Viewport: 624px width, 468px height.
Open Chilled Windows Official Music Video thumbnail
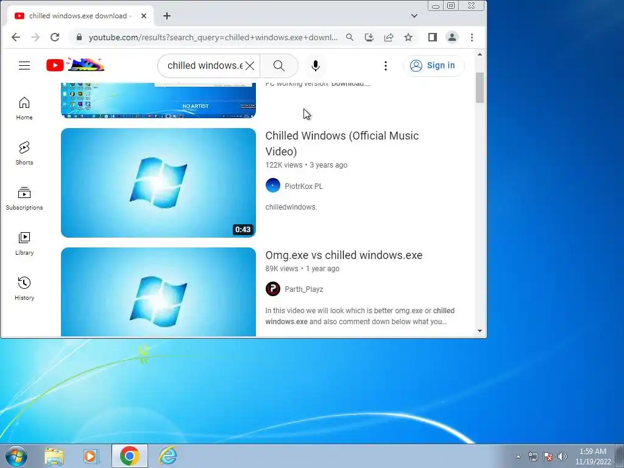coord(158,183)
